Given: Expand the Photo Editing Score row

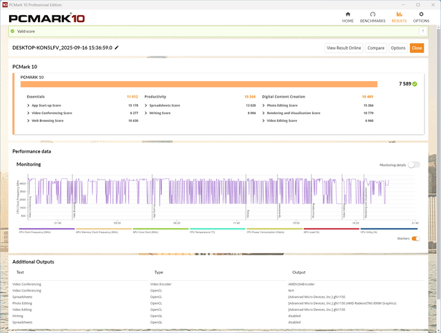Looking at the screenshot, I should [263, 105].
